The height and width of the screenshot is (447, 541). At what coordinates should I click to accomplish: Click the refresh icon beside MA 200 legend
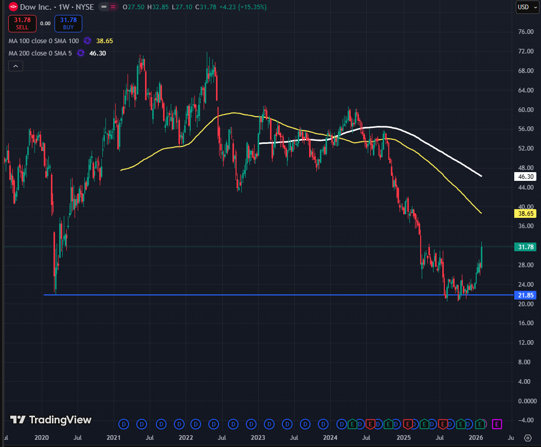pos(81,53)
